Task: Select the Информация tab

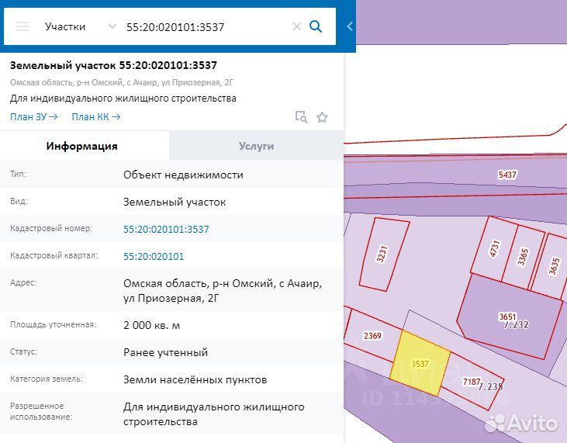Action: 82,146
